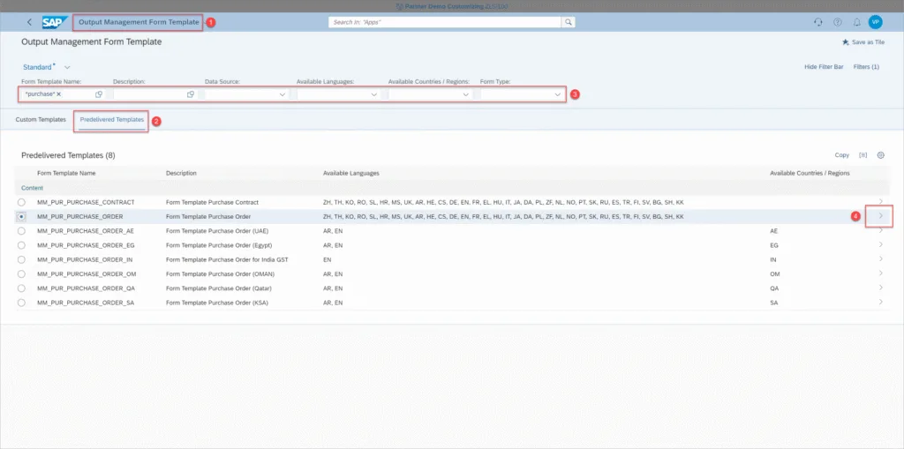Open value help for Form Template Name
Screen dimensions: 904x449
[99, 94]
